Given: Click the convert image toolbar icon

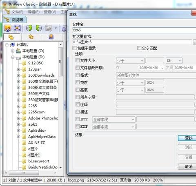Looking at the screenshot, I should click(x=49, y=28).
